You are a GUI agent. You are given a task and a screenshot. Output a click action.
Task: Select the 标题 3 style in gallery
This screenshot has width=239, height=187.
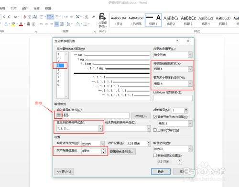click(x=188, y=20)
